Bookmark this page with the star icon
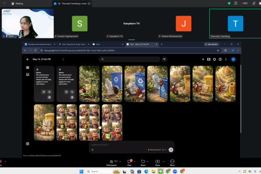 pyautogui.click(x=218, y=50)
